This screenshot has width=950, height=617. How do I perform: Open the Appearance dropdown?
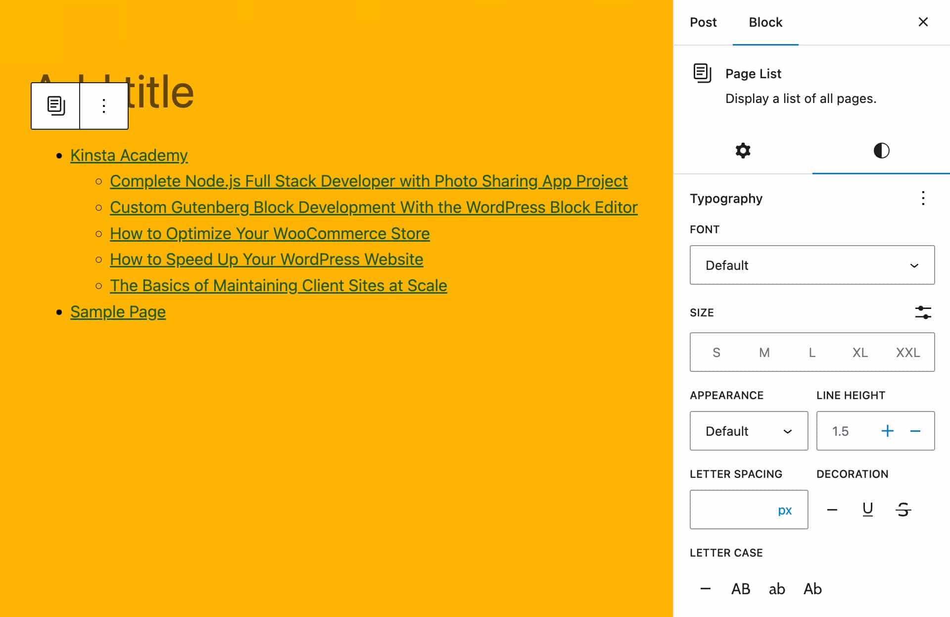tap(748, 431)
